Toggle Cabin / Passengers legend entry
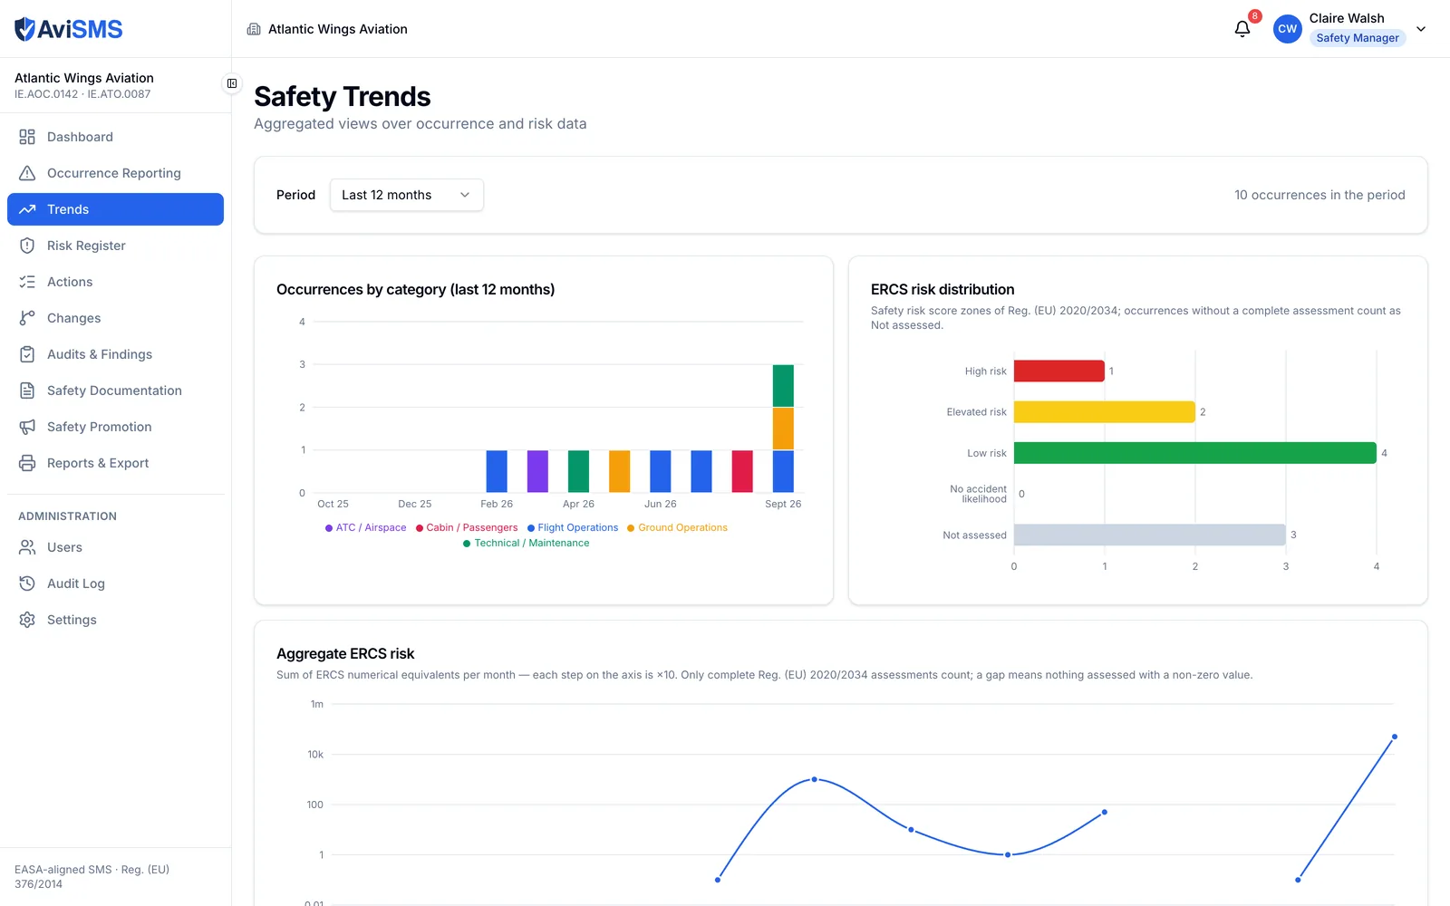This screenshot has width=1450, height=906. [x=467, y=527]
